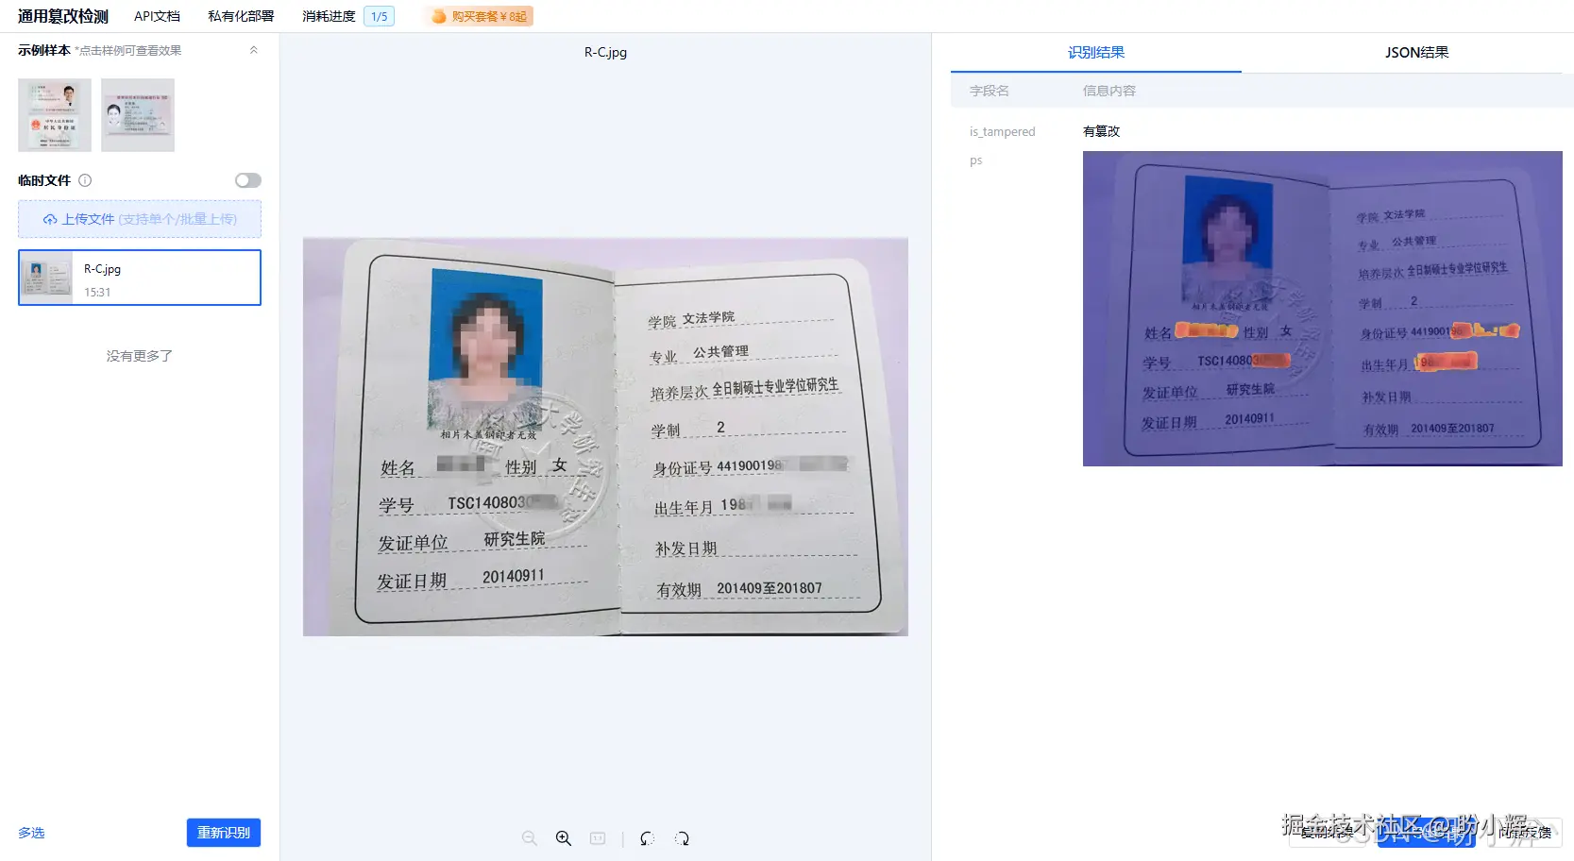This screenshot has width=1574, height=861.
Task: Select the zoom in magnifier icon
Action: [x=564, y=838]
